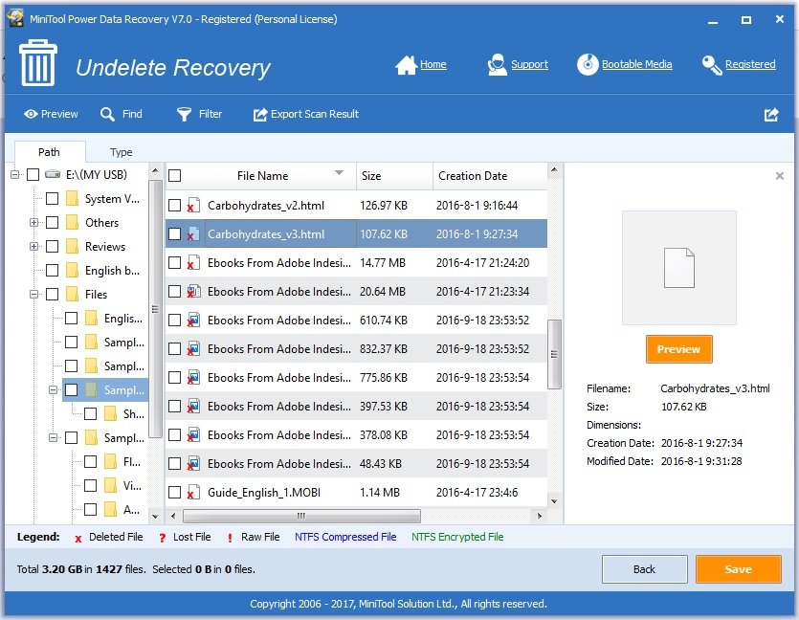Close the preview pane with X
799x620 pixels.
pos(780,176)
